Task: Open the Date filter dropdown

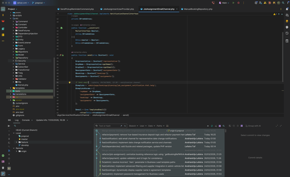Action: coord(151,126)
